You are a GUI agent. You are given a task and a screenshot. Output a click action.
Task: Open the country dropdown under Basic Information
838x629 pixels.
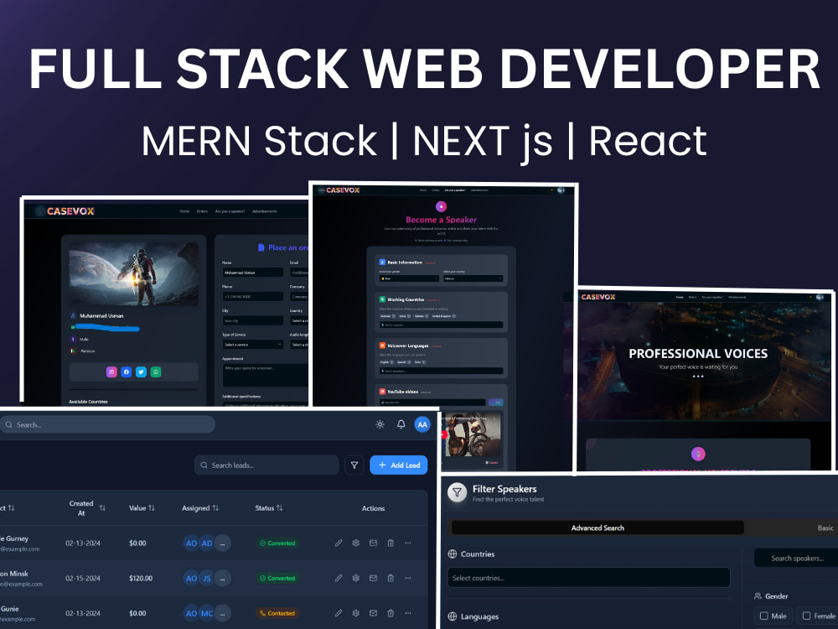[x=473, y=278]
